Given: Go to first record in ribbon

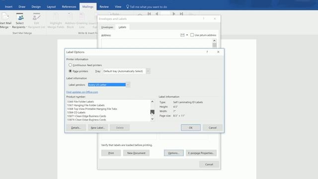Looking at the screenshot, I should point(149,14).
